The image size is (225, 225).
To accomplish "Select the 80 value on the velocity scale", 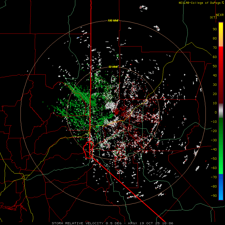I will coord(215,38).
